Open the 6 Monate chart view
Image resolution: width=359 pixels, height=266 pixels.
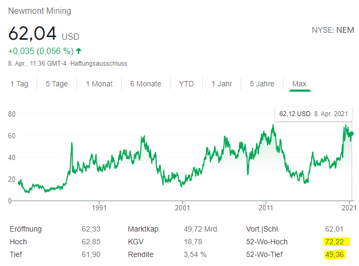point(146,84)
